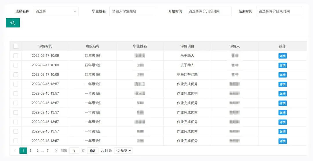Screen dimensions: 313x161
Task: Tick the checkbox of the bottom table row
Action: (x=16, y=141)
